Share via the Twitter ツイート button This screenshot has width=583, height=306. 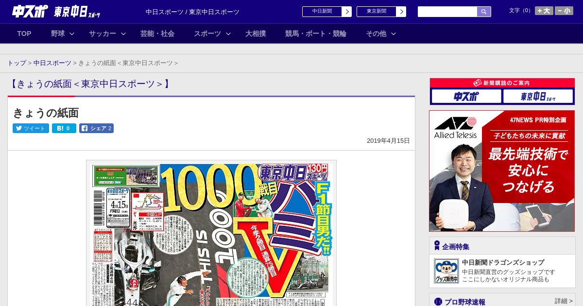coord(31,128)
